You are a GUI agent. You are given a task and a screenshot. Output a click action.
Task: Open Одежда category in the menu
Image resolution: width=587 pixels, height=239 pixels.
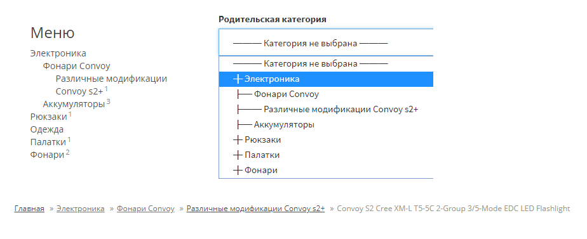47,129
